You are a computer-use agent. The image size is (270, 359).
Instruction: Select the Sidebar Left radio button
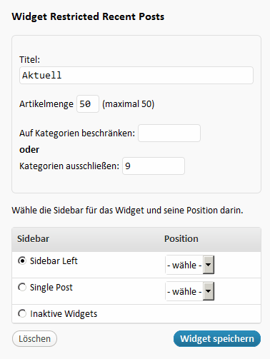[22, 261]
